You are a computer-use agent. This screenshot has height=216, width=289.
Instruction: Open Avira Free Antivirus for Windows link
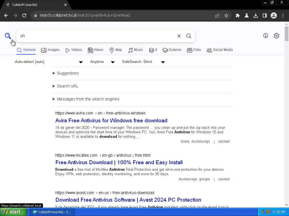(111, 120)
